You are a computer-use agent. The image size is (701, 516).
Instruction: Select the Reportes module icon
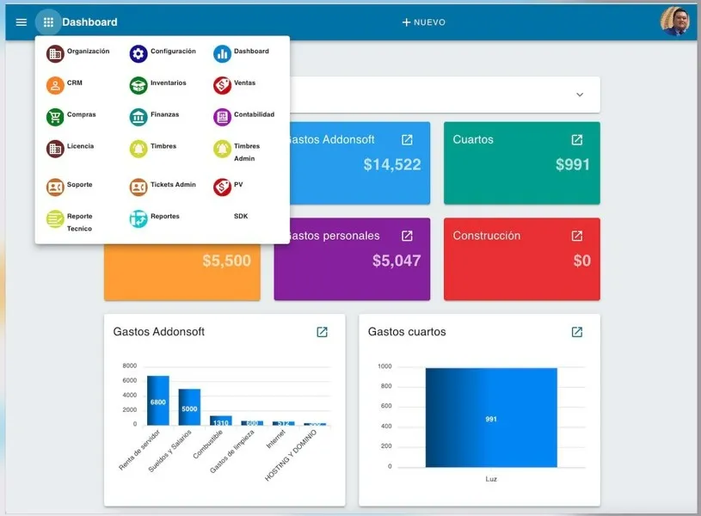(x=136, y=217)
